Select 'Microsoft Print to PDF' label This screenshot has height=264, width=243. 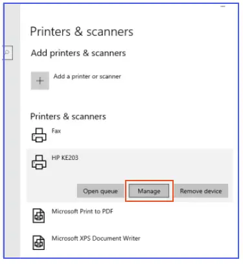82,211
